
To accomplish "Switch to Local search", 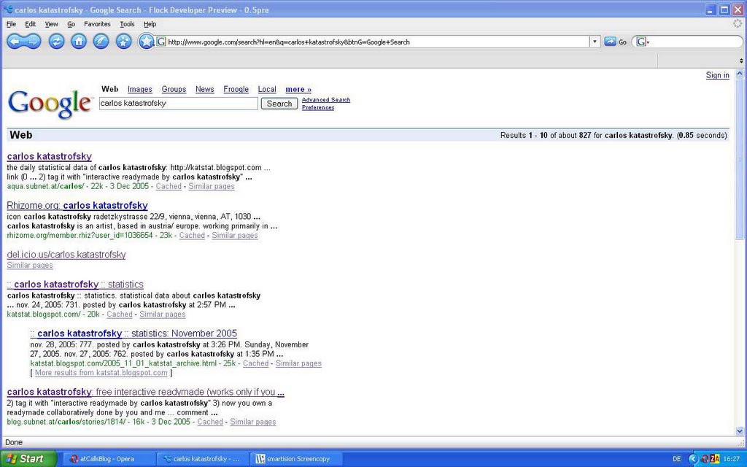I will pyautogui.click(x=267, y=89).
